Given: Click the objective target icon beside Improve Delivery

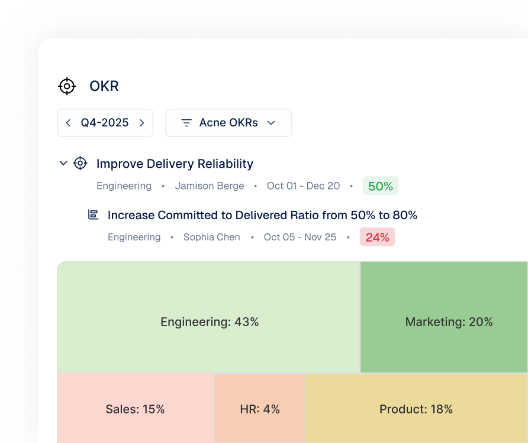Looking at the screenshot, I should coord(80,164).
